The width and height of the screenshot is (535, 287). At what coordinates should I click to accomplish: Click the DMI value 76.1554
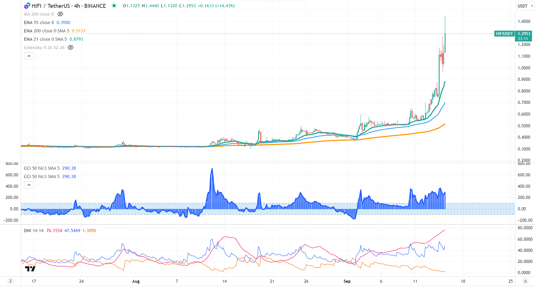54,231
